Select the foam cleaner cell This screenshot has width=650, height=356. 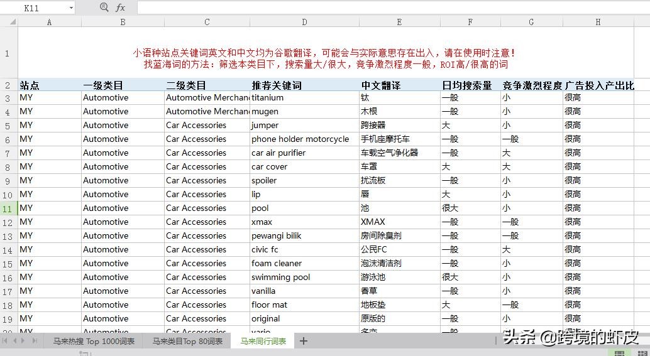(x=304, y=263)
